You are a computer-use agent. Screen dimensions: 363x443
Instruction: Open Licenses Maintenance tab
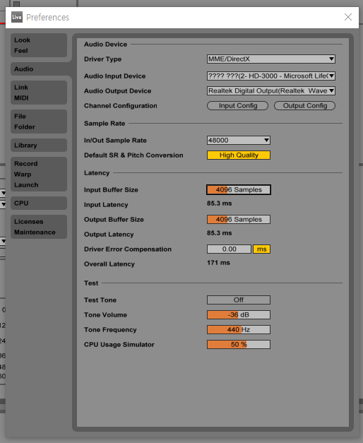(x=39, y=227)
